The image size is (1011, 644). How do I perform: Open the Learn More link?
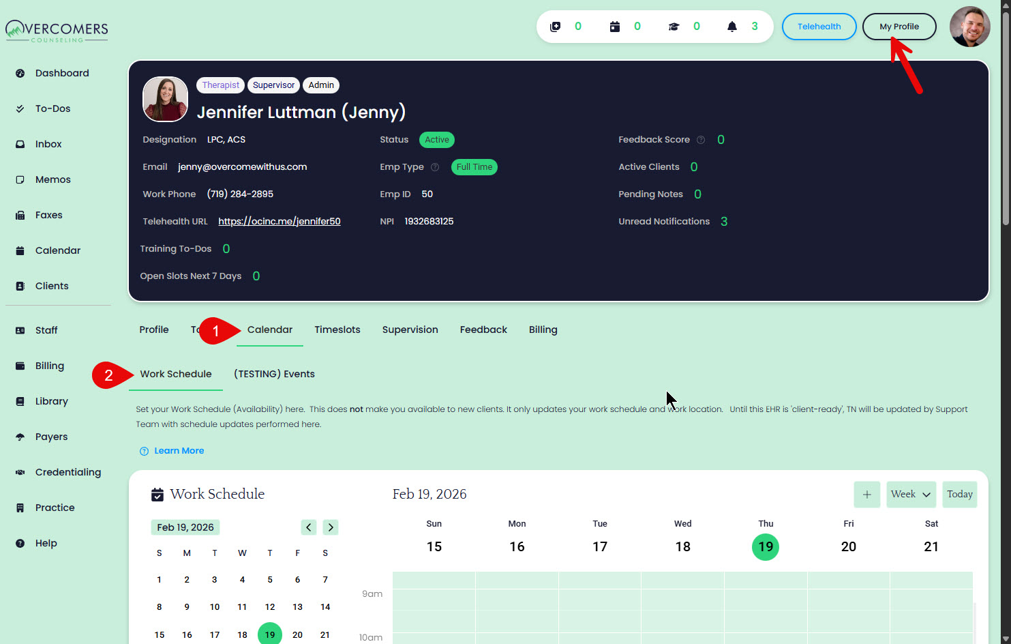tap(179, 451)
